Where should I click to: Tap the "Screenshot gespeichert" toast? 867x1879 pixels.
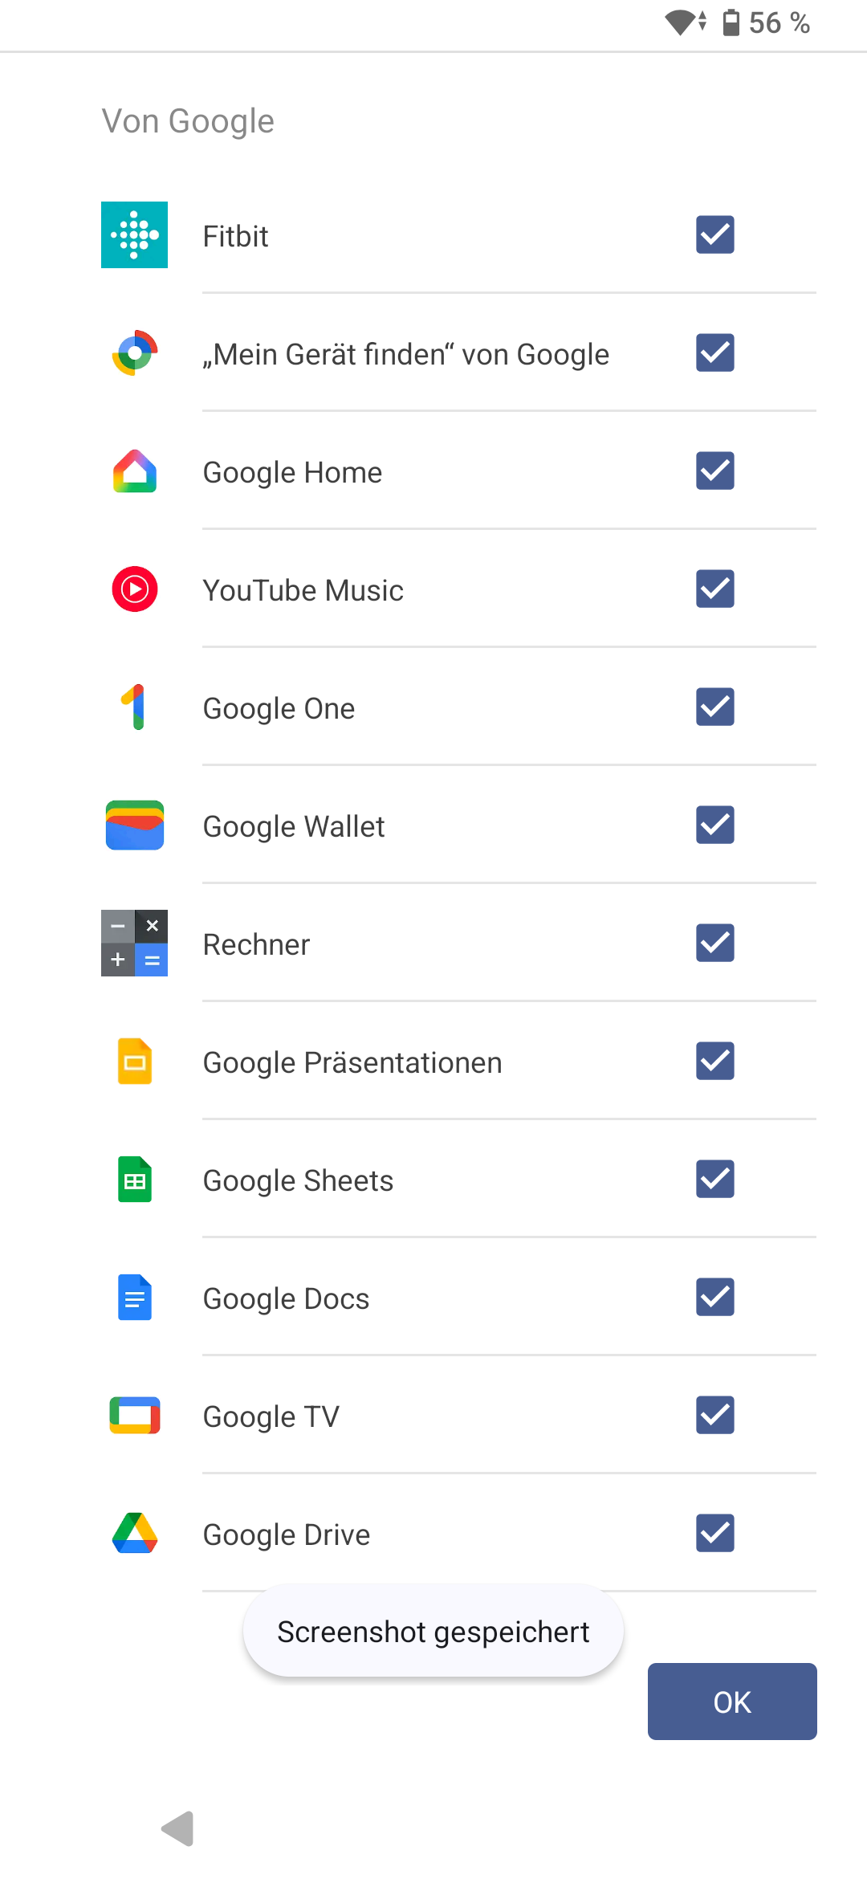433,1632
